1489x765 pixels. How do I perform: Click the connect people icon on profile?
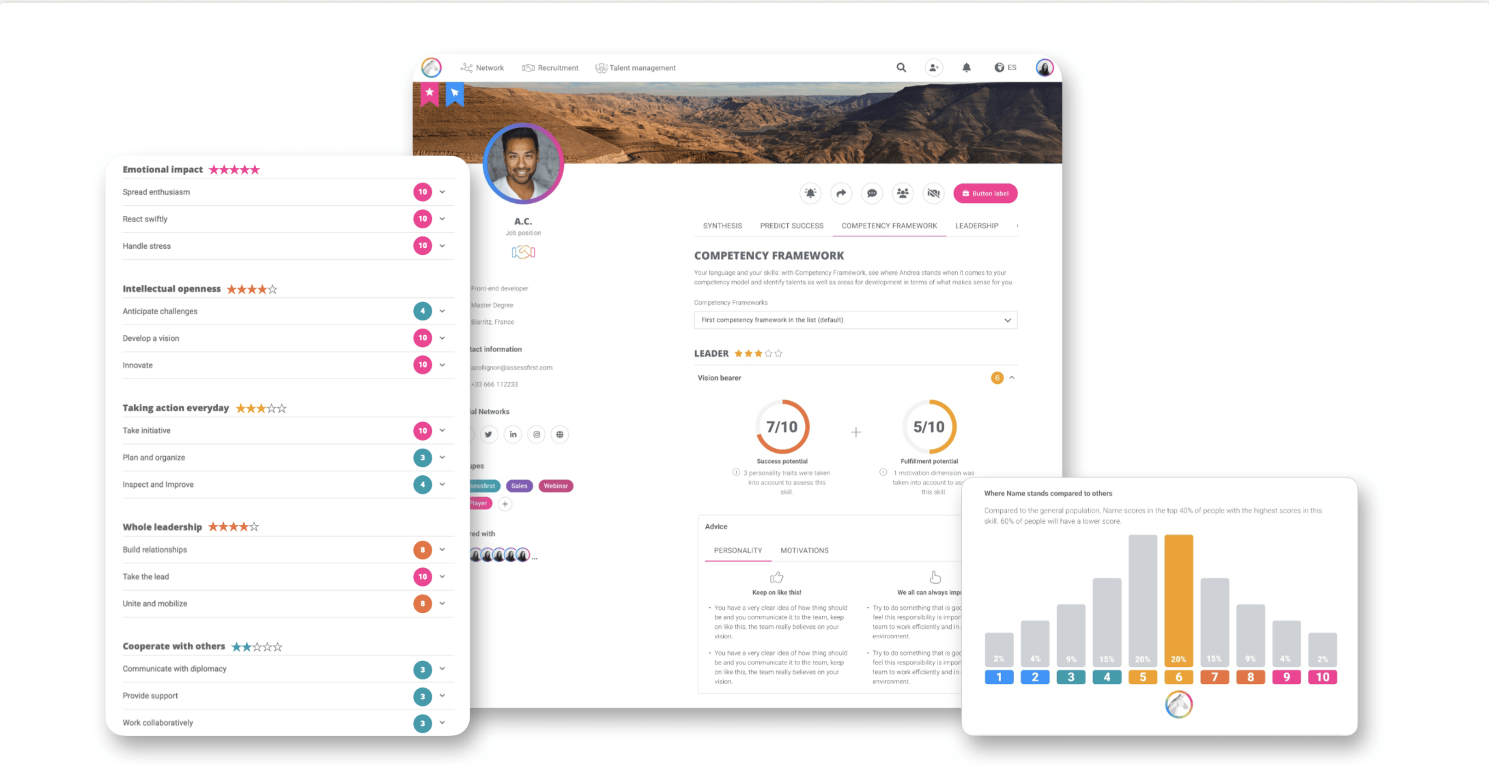coord(901,193)
